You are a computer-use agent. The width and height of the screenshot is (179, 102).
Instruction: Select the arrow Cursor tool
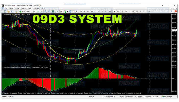pos(114,11)
